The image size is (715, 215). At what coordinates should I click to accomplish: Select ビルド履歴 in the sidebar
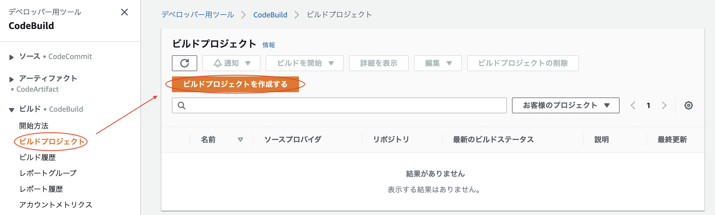[x=38, y=158]
